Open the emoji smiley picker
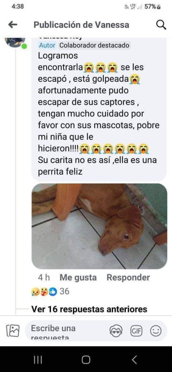The width and height of the screenshot is (172, 372). (x=156, y=331)
